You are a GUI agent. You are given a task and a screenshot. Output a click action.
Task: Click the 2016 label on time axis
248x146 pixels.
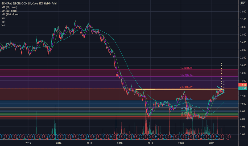59,143
